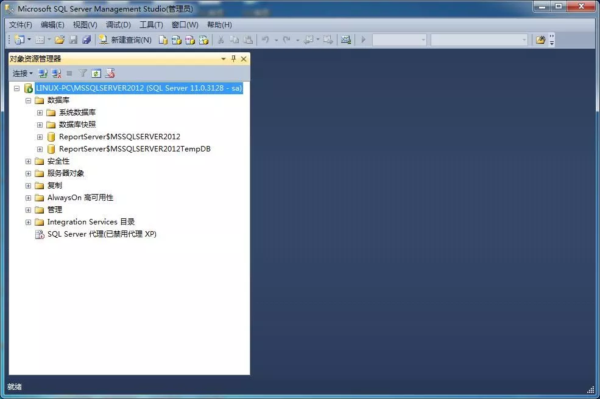Collapse the LINUX-PC\MSSQLSERVER2012 server node
Viewport: 600px width, 399px height.
pyautogui.click(x=16, y=88)
